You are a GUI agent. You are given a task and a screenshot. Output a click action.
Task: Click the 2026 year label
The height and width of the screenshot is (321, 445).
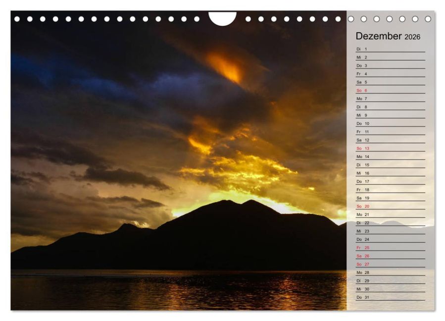[x=412, y=37]
